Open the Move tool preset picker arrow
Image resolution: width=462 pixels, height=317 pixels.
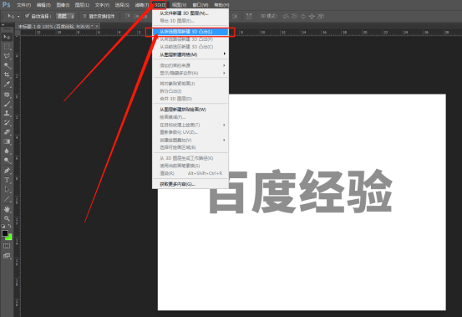18,16
